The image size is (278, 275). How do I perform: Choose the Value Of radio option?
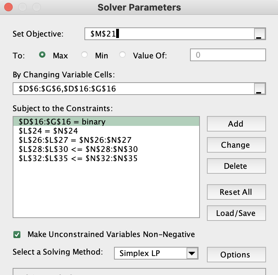[122, 55]
